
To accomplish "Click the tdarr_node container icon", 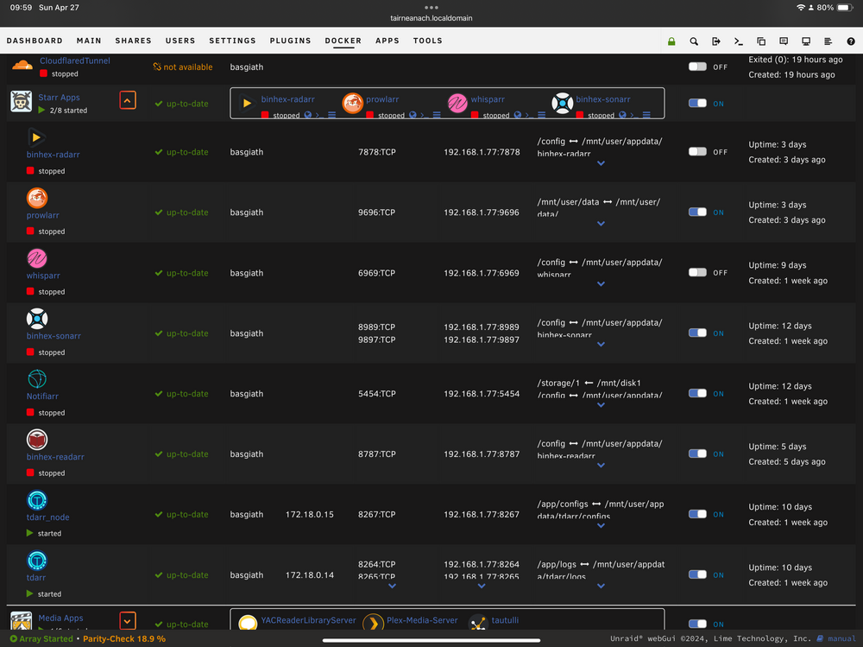I will [x=37, y=500].
